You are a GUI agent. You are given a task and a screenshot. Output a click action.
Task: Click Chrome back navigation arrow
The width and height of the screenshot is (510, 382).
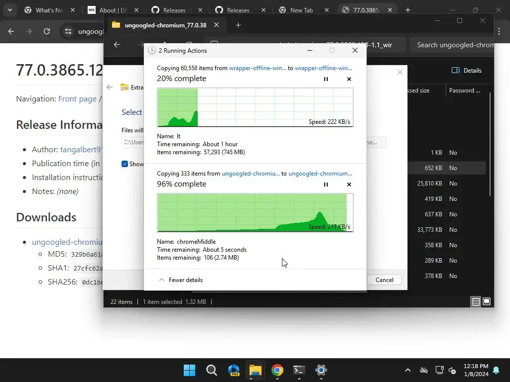pyautogui.click(x=11, y=31)
